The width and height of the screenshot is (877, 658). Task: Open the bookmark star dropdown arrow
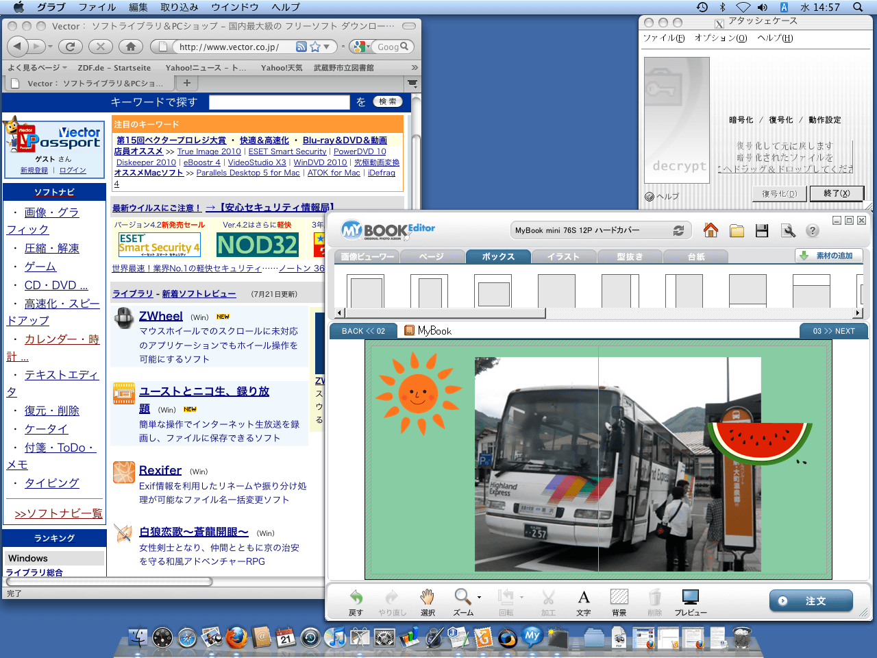[x=327, y=47]
